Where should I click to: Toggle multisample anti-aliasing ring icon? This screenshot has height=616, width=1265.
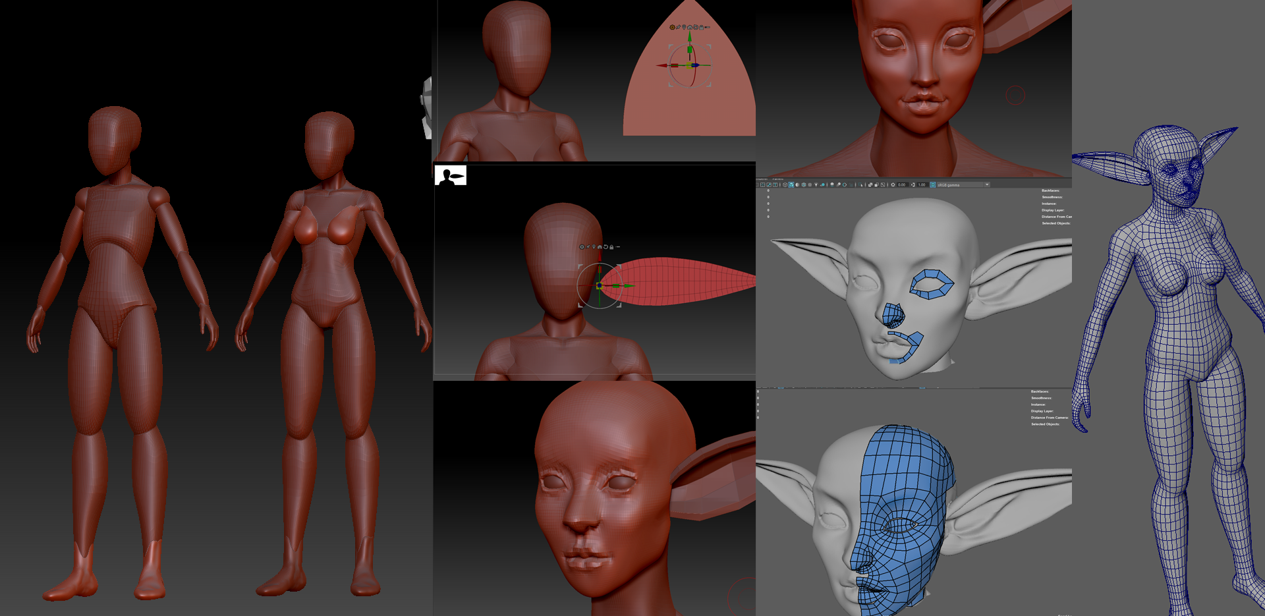click(x=845, y=184)
